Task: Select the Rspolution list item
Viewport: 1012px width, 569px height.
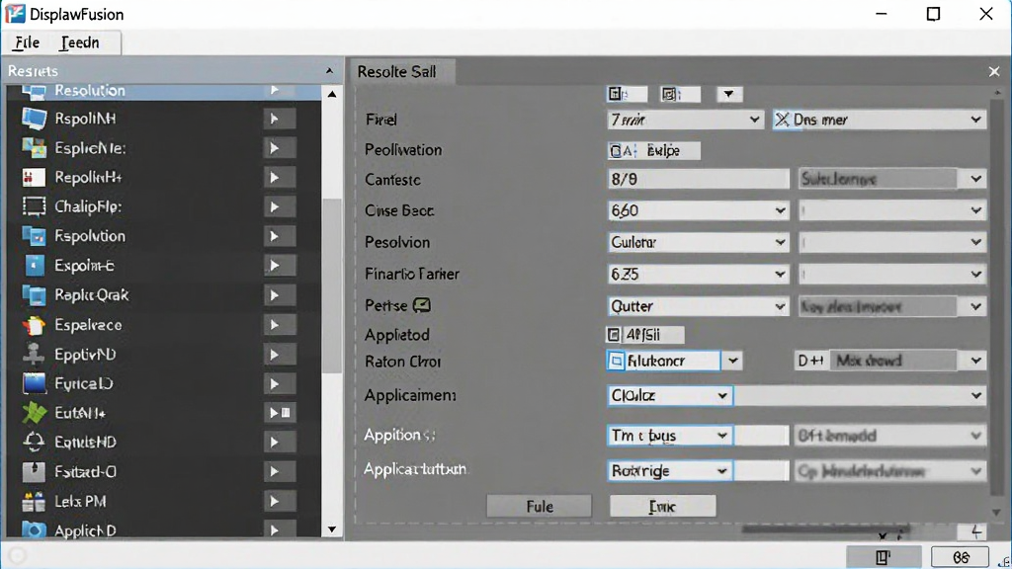Action: click(164, 236)
